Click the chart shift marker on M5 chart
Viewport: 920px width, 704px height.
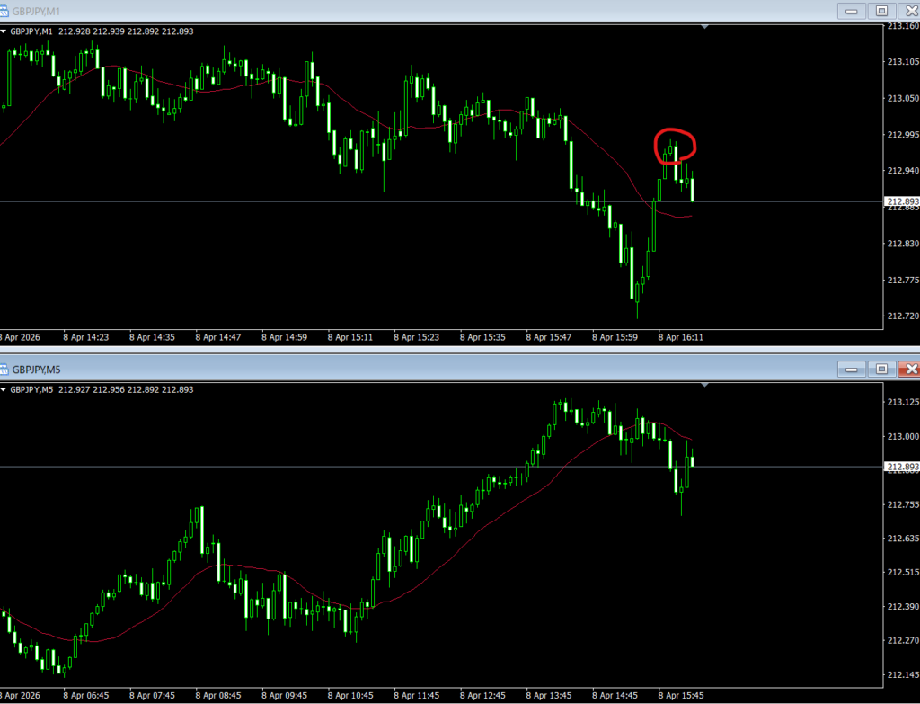click(x=705, y=385)
